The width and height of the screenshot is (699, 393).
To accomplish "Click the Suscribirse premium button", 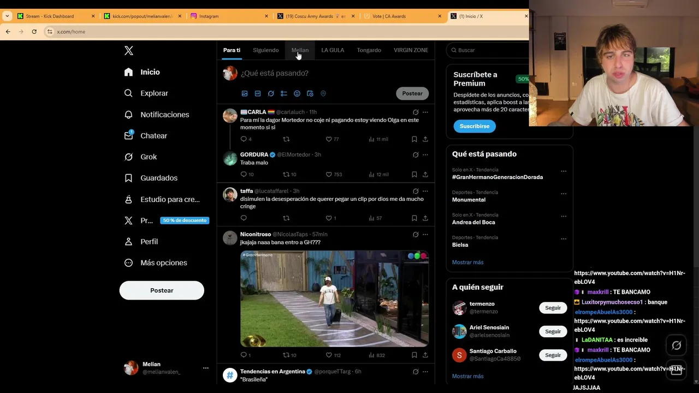I will pyautogui.click(x=475, y=126).
